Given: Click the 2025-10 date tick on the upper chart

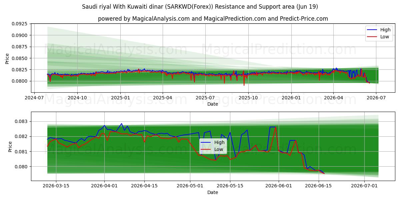Looking at the screenshot, I should click(248, 98).
